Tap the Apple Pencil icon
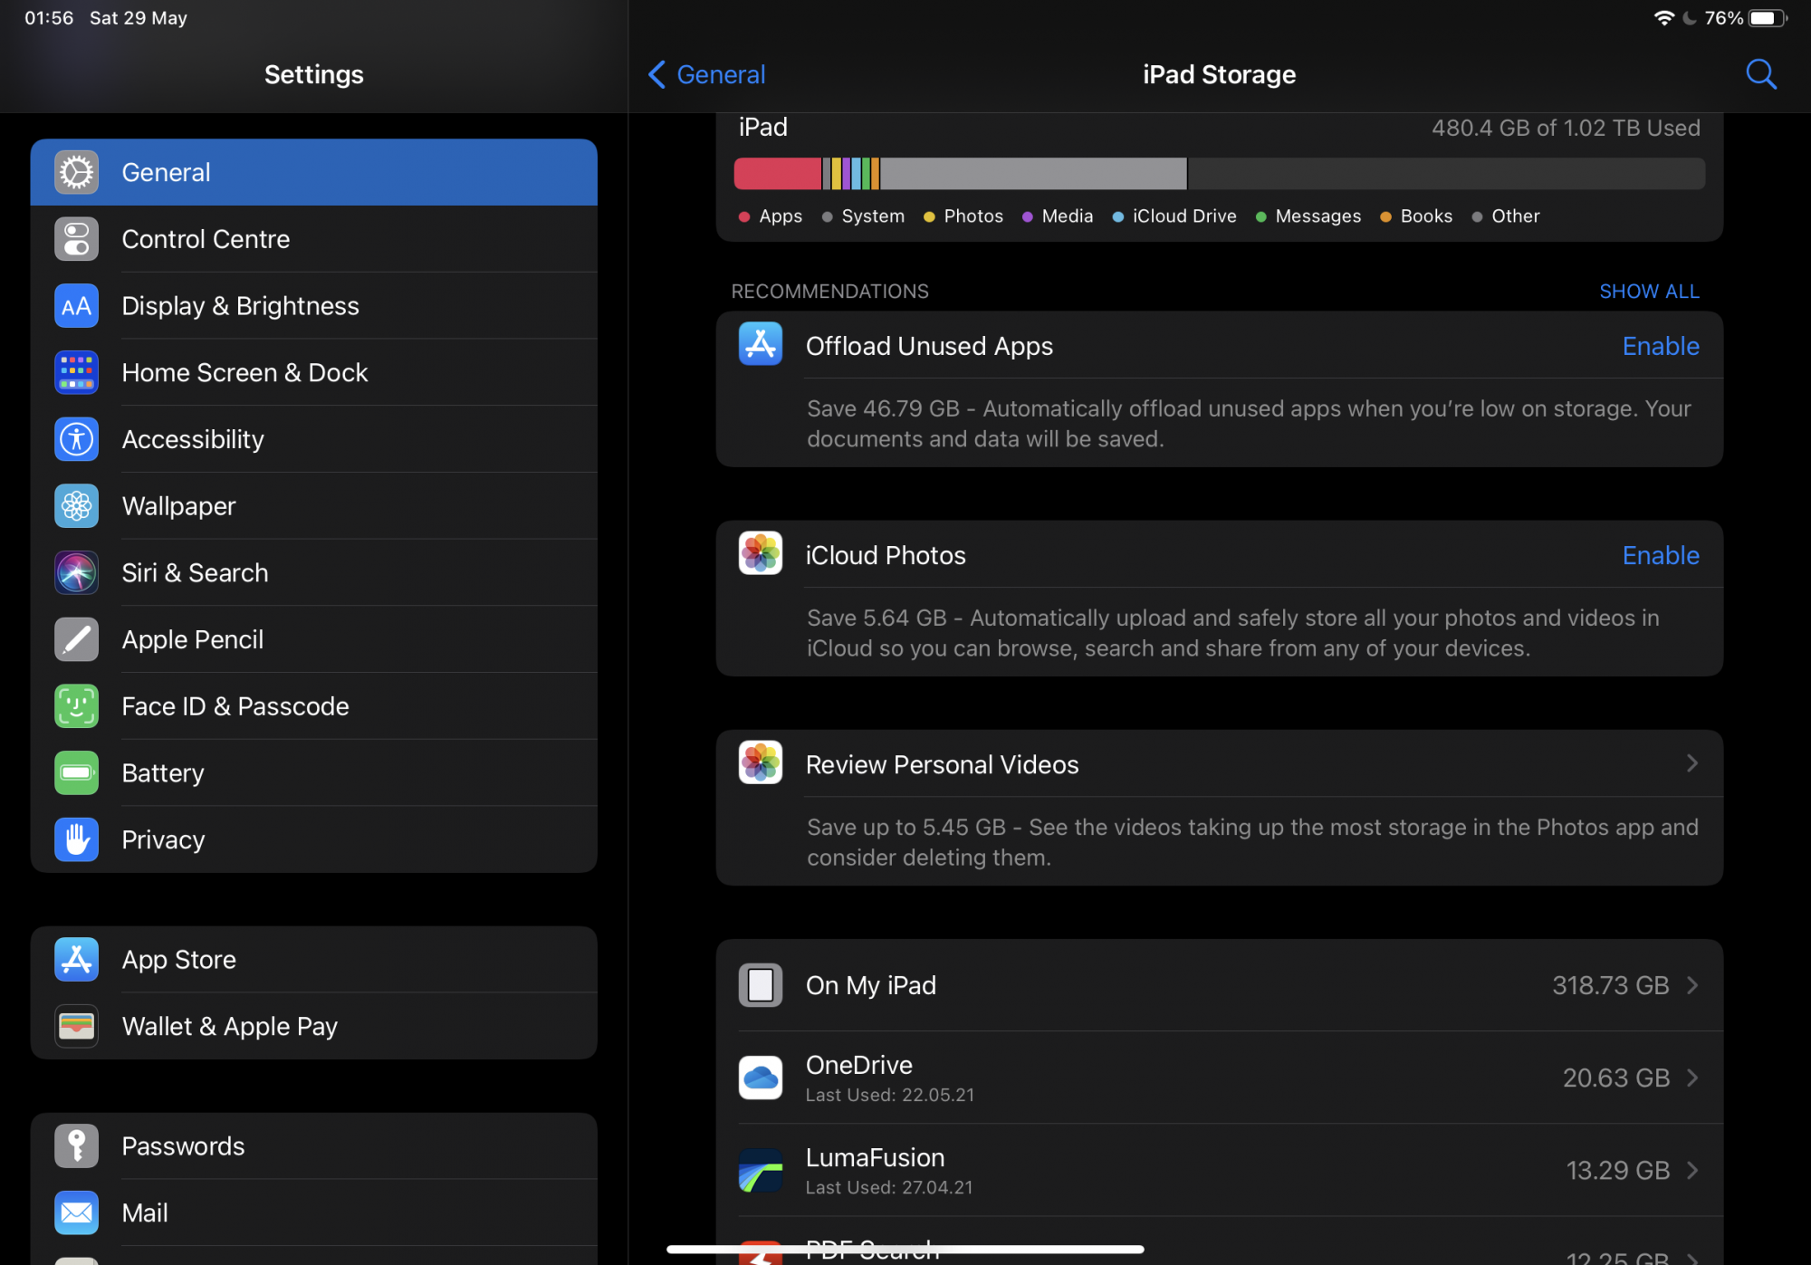Image resolution: width=1811 pixels, height=1265 pixels. (x=76, y=639)
